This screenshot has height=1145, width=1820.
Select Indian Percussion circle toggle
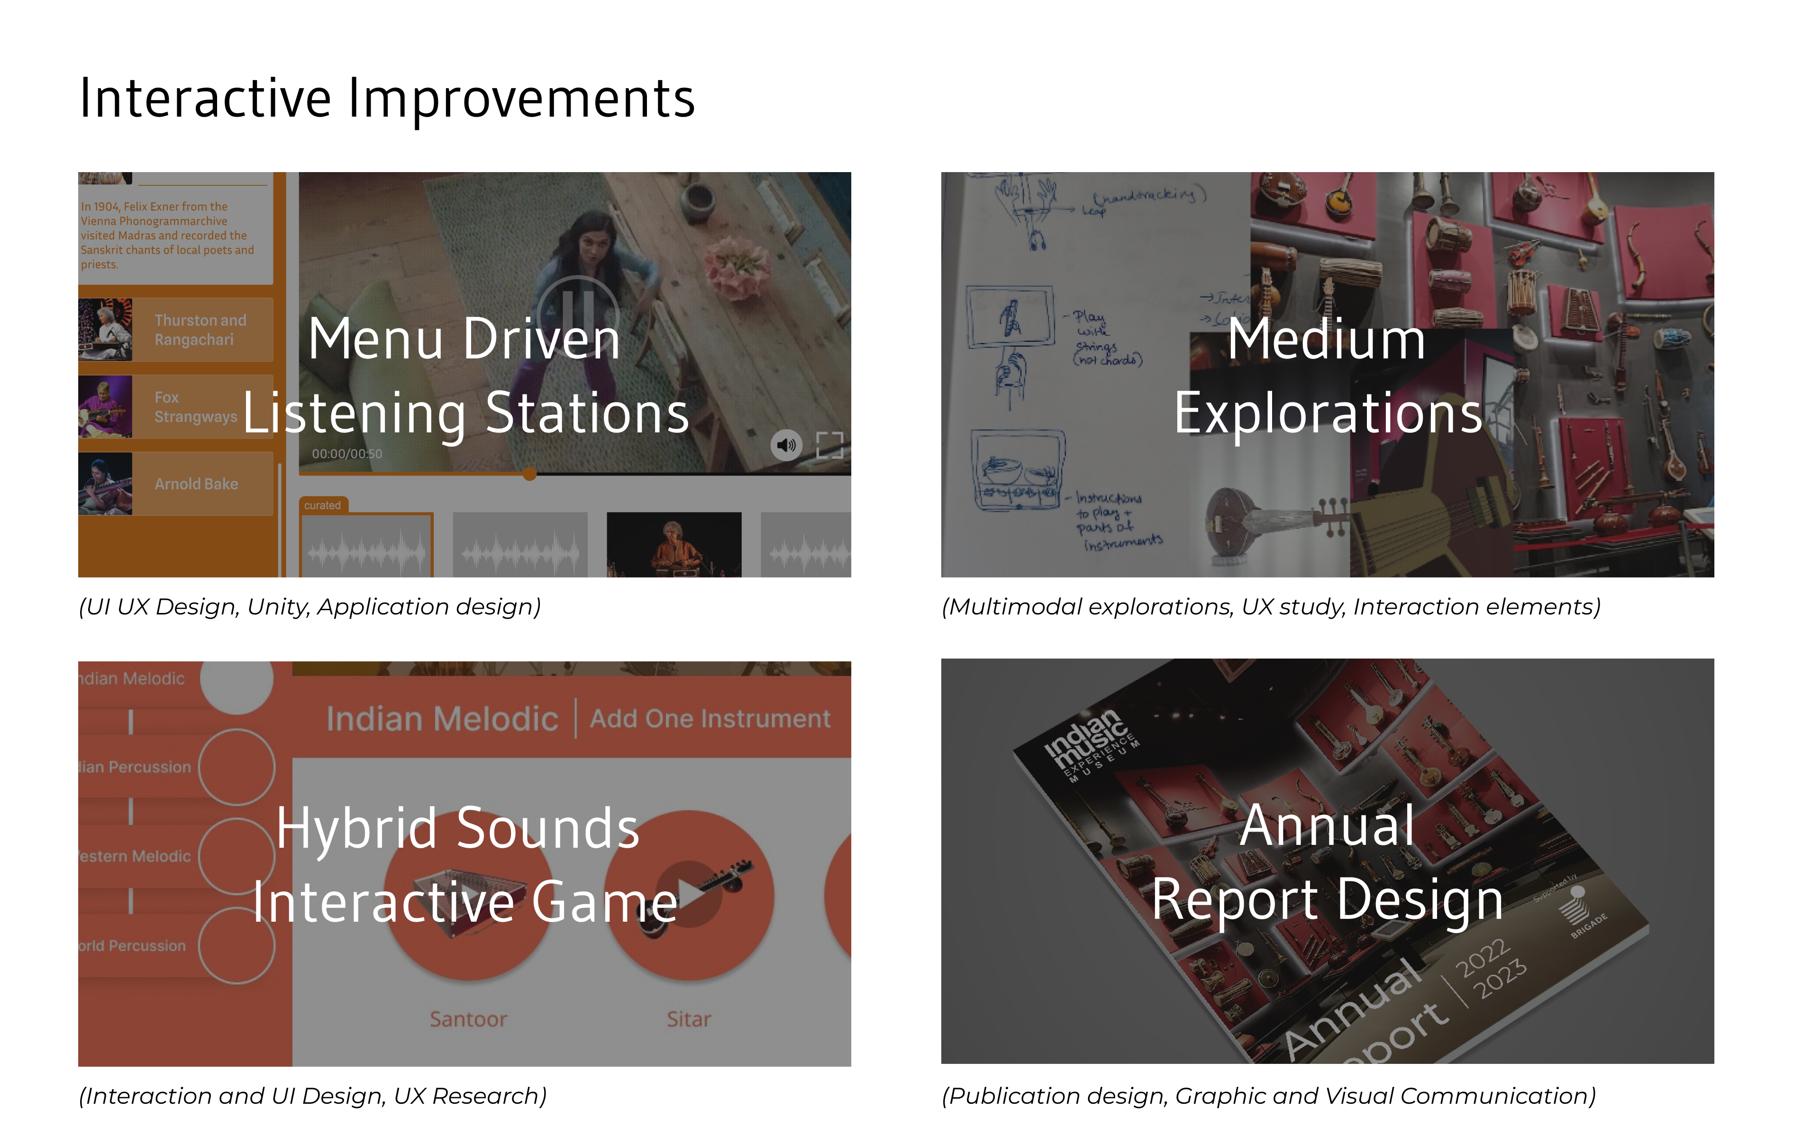tap(237, 767)
